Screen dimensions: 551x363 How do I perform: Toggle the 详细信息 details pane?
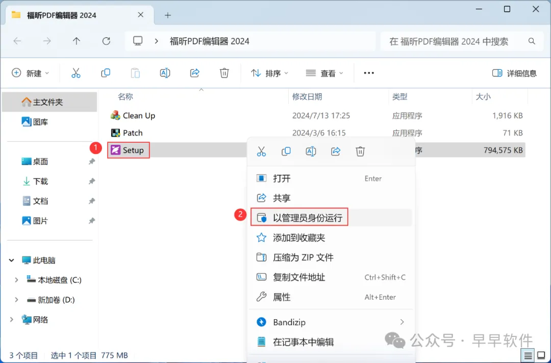click(514, 73)
